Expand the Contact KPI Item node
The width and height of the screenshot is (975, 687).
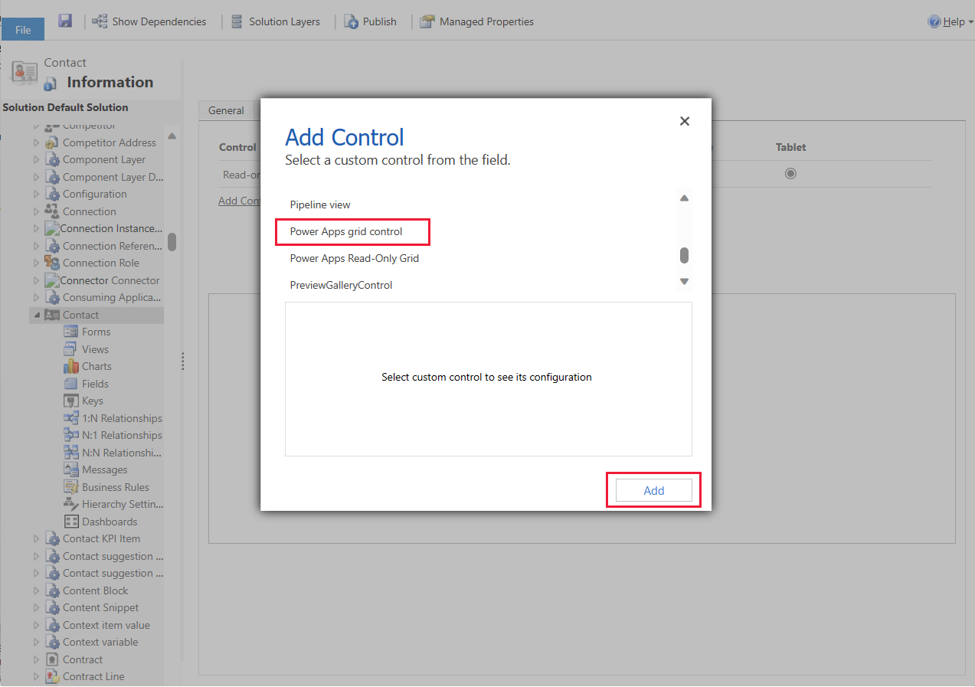tap(36, 538)
